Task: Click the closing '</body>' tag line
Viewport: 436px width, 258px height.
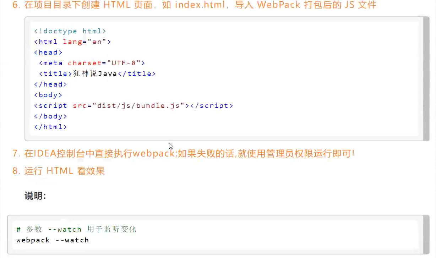Action: (x=50, y=116)
